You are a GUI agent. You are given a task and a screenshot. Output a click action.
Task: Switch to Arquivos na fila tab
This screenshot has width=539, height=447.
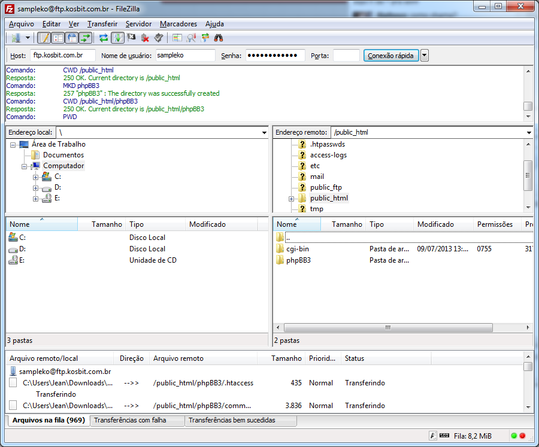click(49, 420)
